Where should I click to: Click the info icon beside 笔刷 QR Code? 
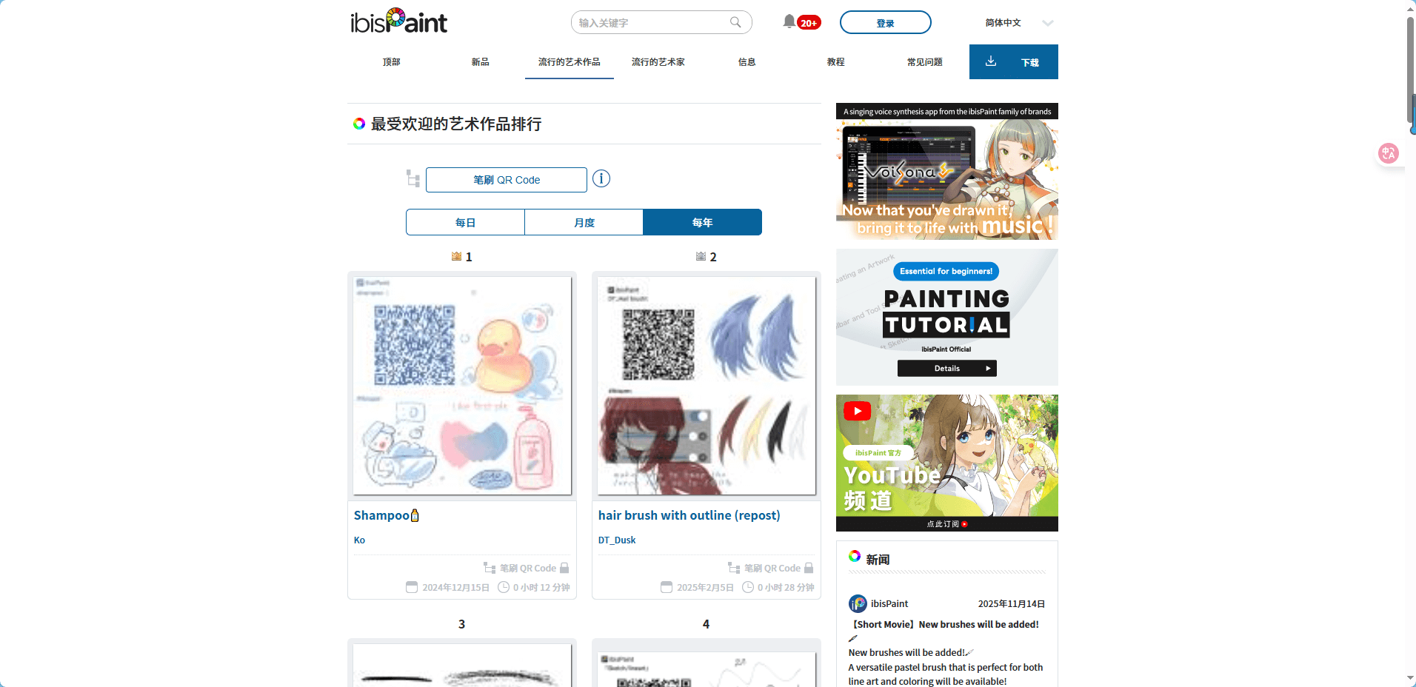pyautogui.click(x=601, y=179)
